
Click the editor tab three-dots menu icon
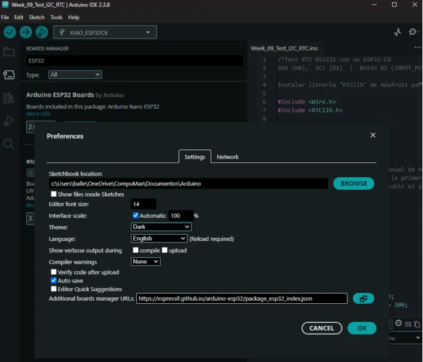pyautogui.click(x=417, y=48)
